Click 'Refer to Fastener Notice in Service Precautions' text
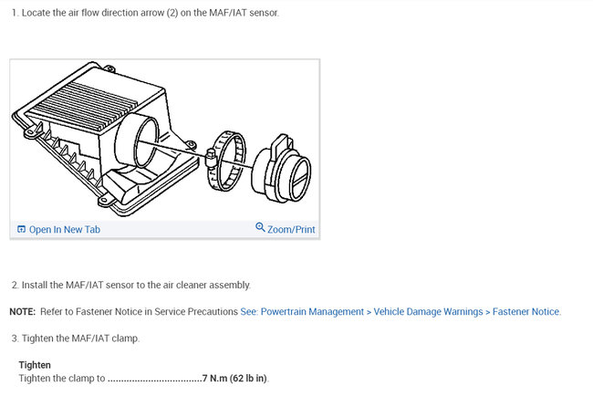Screen dimensions: 593x396 139,312
